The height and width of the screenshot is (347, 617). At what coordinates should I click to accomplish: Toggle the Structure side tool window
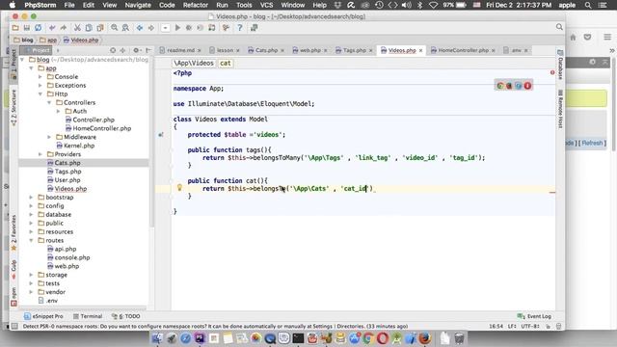13,107
